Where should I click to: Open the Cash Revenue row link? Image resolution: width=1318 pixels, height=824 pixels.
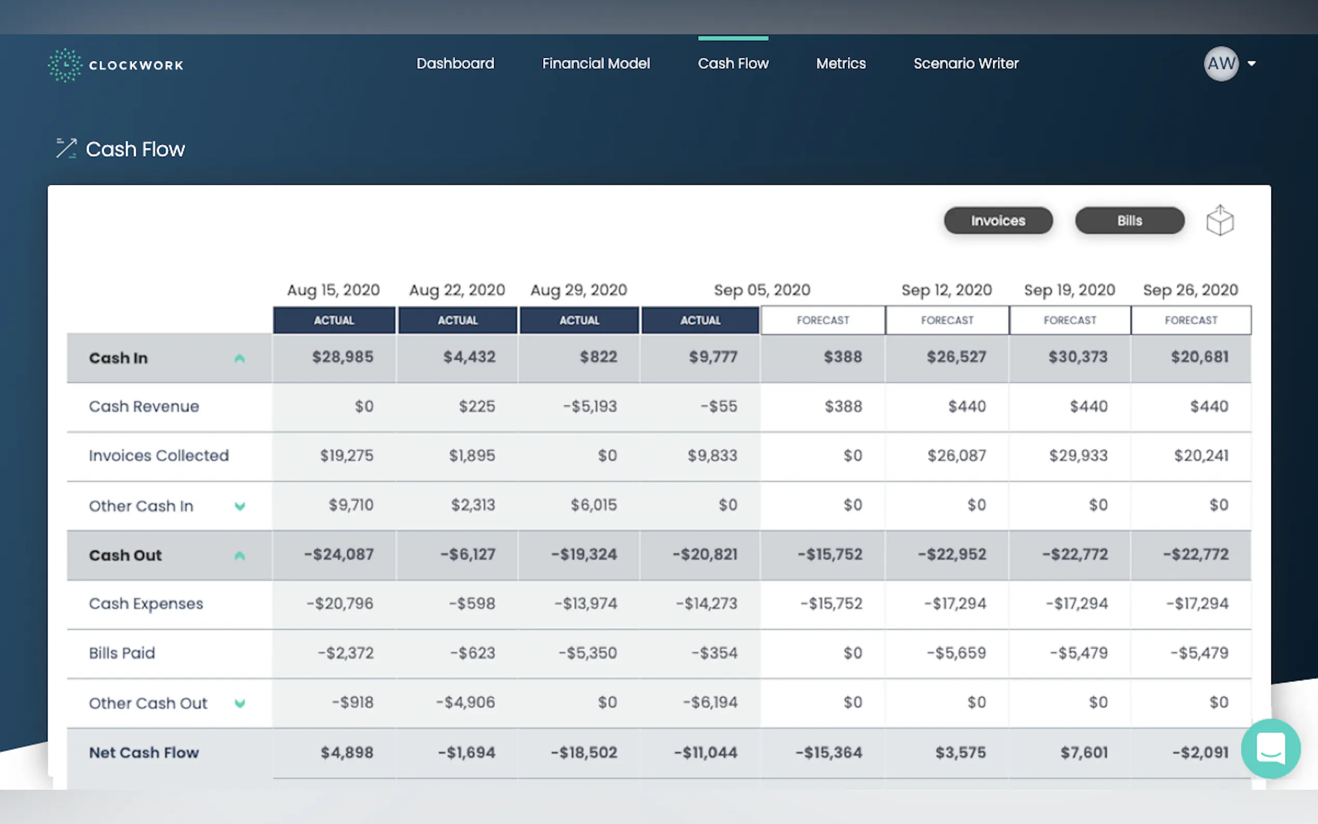[144, 406]
